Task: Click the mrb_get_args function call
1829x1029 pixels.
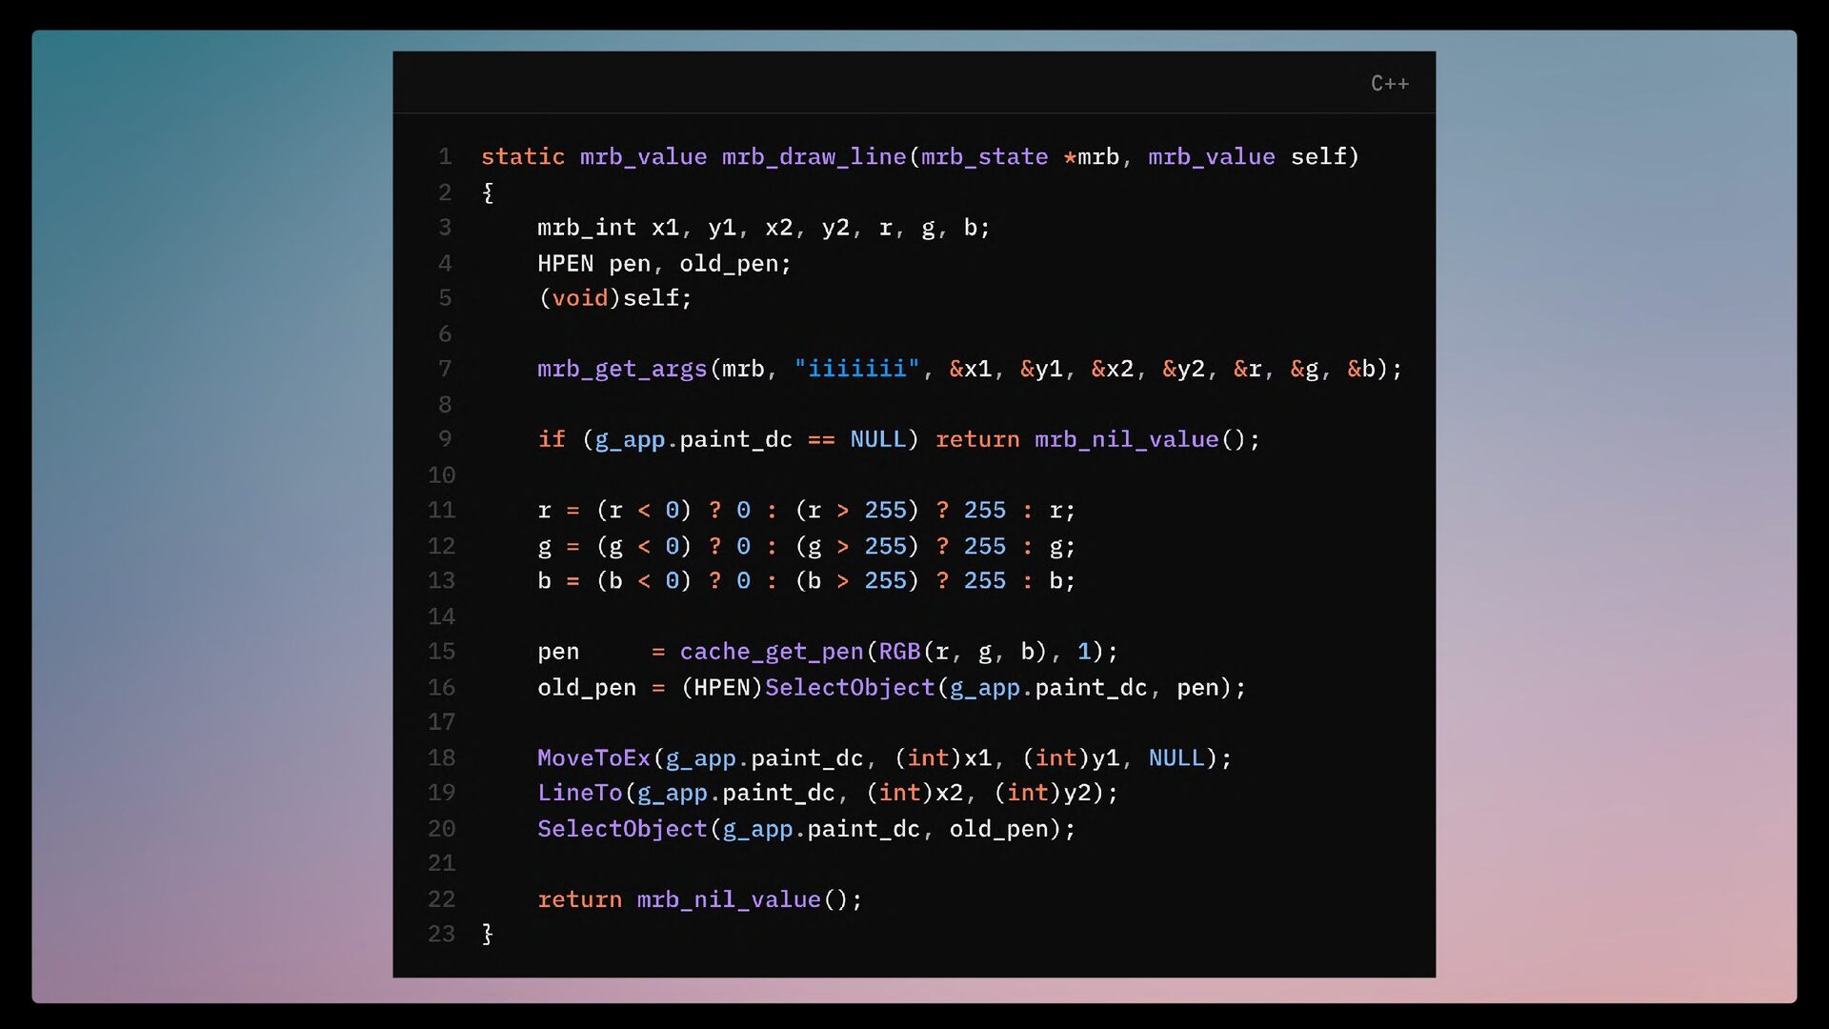Action: point(622,369)
